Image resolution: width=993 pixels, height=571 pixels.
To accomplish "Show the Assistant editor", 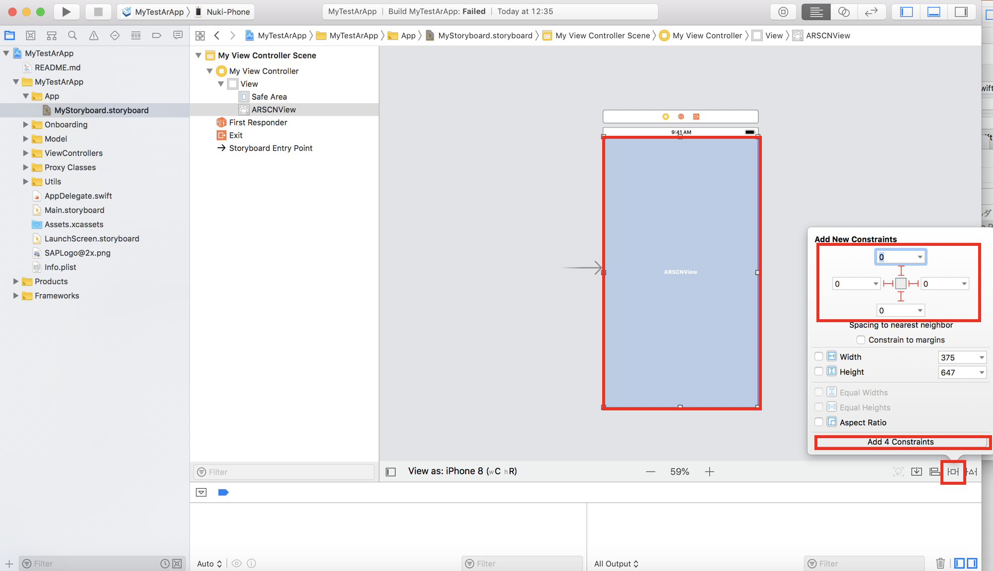I will (x=843, y=11).
